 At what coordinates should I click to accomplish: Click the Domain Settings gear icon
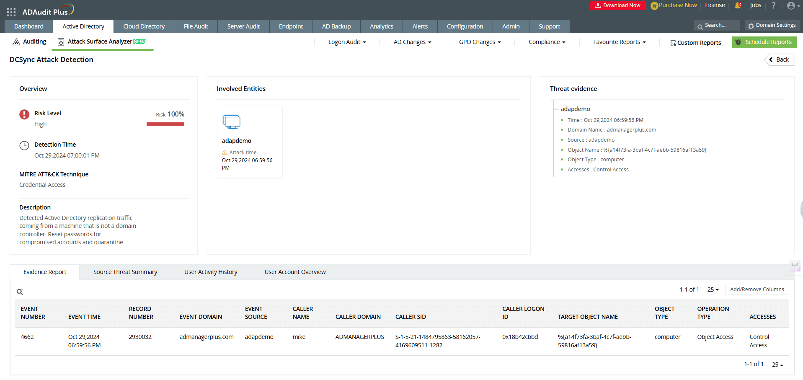(751, 26)
